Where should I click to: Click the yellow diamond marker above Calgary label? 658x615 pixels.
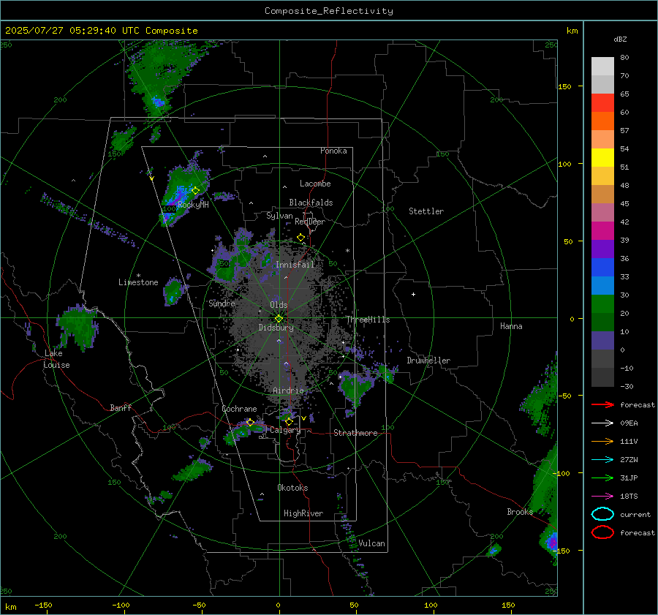pos(289,421)
